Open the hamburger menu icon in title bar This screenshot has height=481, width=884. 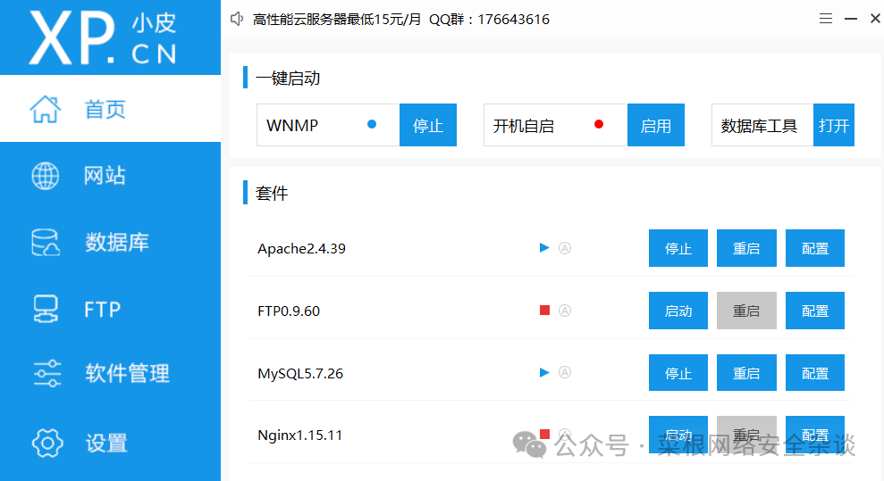pos(825,19)
